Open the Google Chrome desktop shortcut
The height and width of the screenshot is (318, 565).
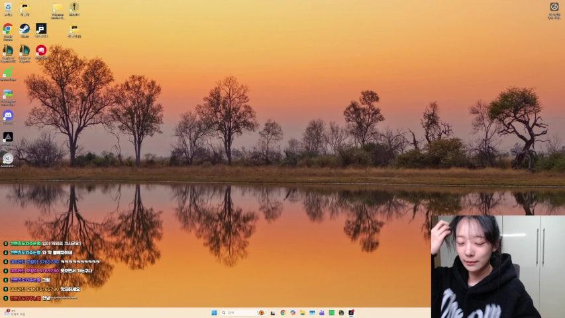(x=8, y=29)
